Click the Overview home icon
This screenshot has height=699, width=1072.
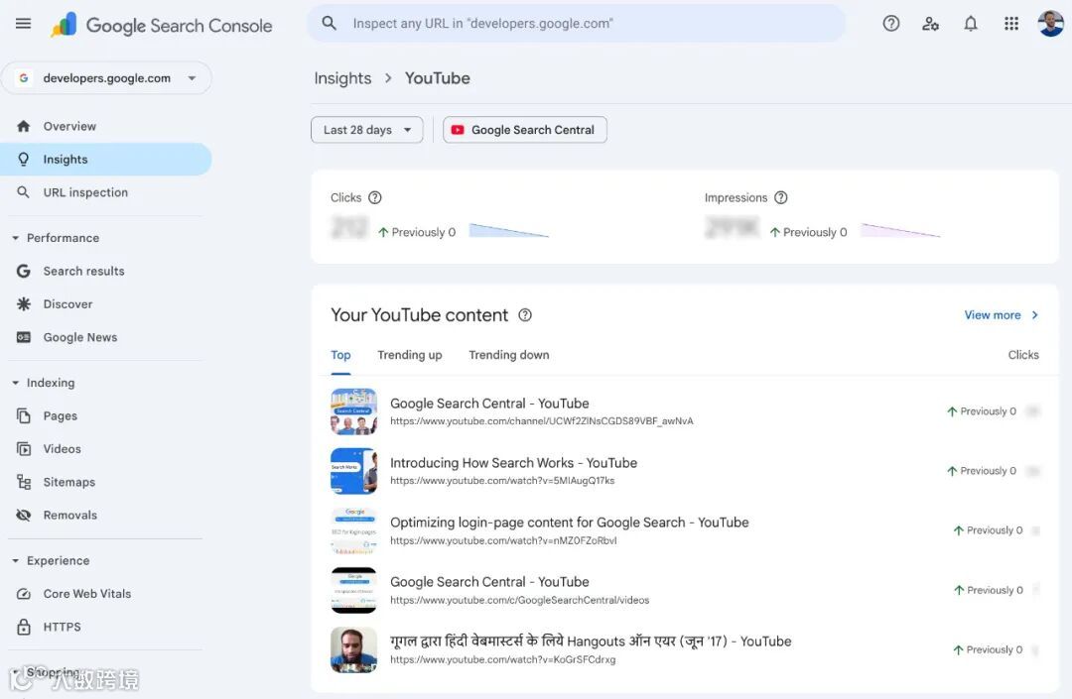point(23,126)
